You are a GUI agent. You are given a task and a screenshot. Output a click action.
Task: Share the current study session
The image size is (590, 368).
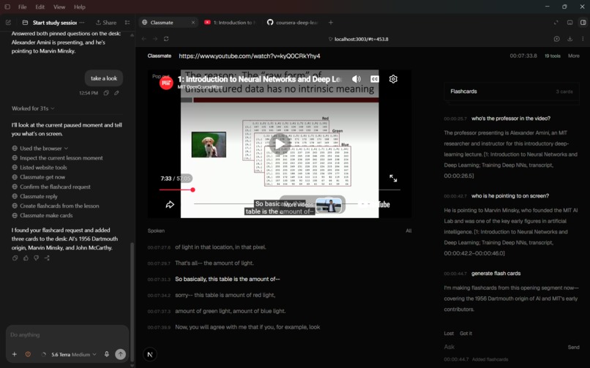(106, 23)
